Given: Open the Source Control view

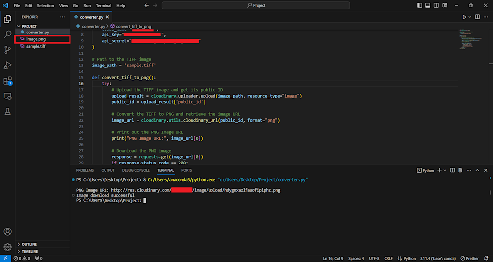Looking at the screenshot, I should tap(7, 50).
